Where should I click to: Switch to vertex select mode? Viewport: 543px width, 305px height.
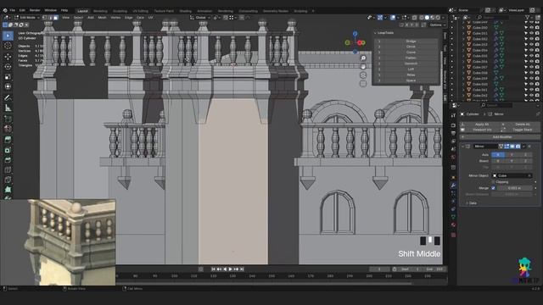click(45, 17)
